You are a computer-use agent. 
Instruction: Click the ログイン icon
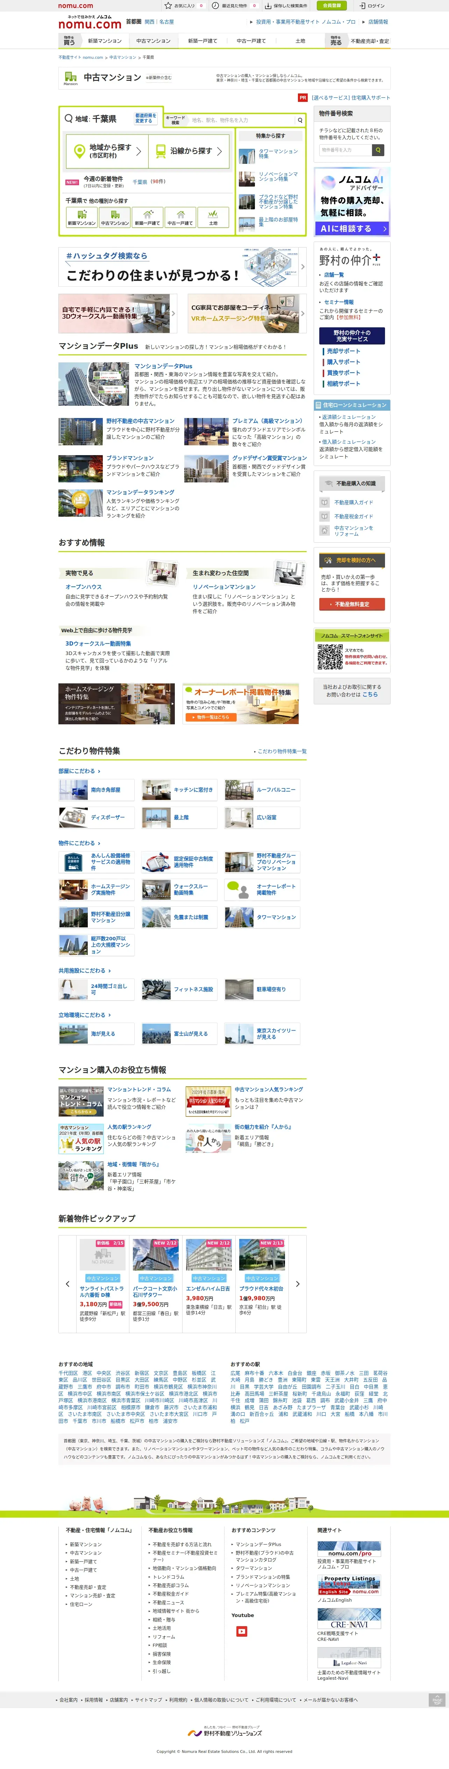point(362,6)
